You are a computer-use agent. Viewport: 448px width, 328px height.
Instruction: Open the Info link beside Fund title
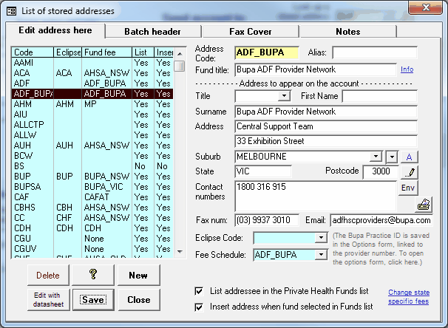pyautogui.click(x=407, y=69)
